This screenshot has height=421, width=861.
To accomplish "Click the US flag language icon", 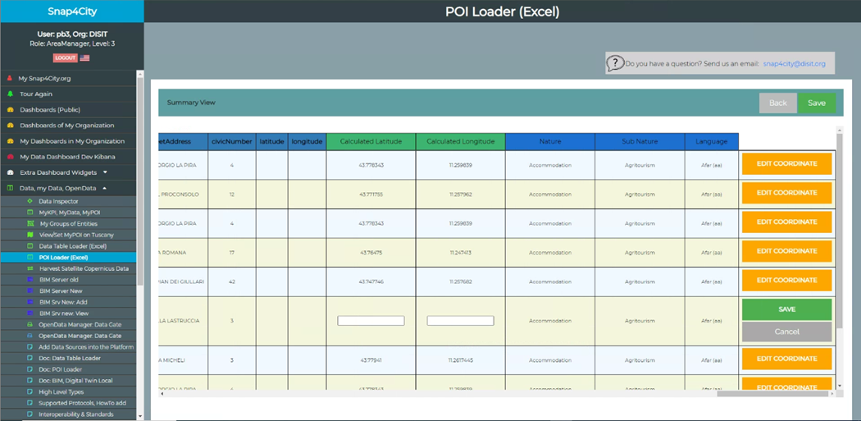I will [84, 58].
